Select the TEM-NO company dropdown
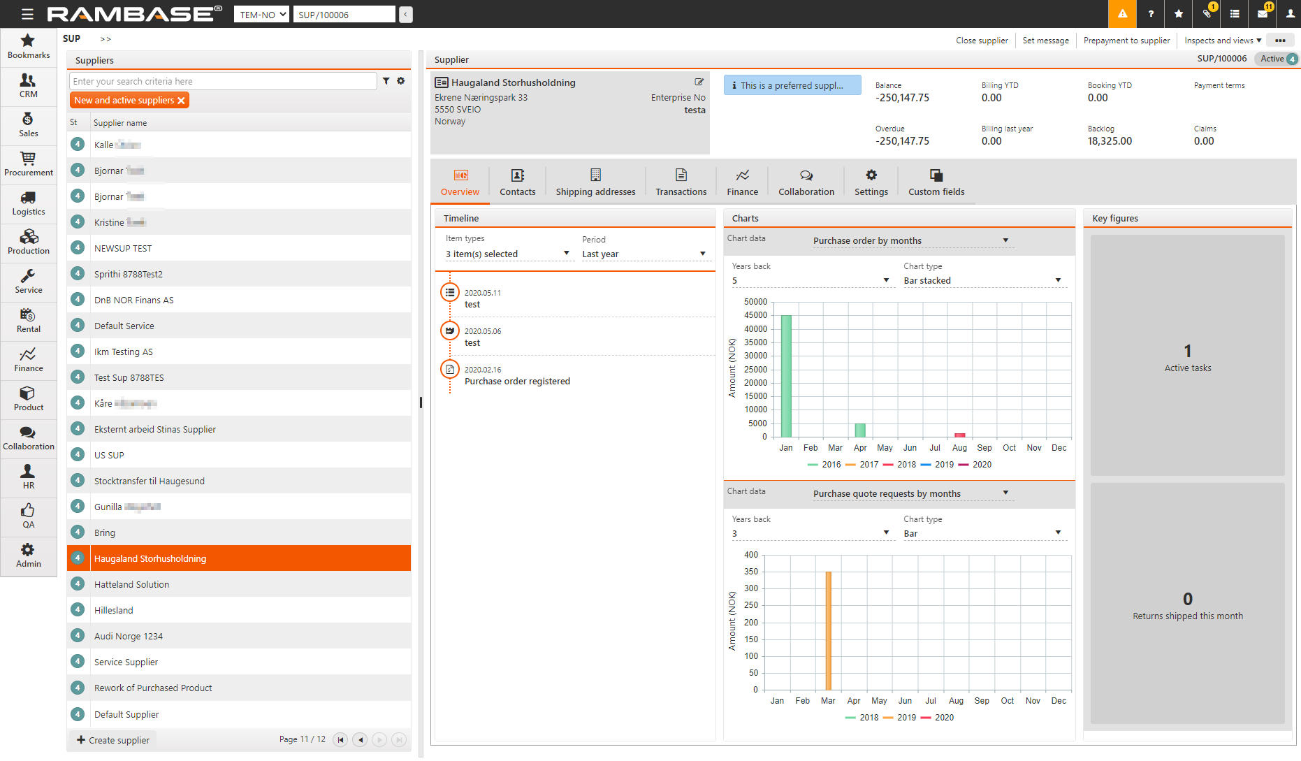 [x=262, y=14]
